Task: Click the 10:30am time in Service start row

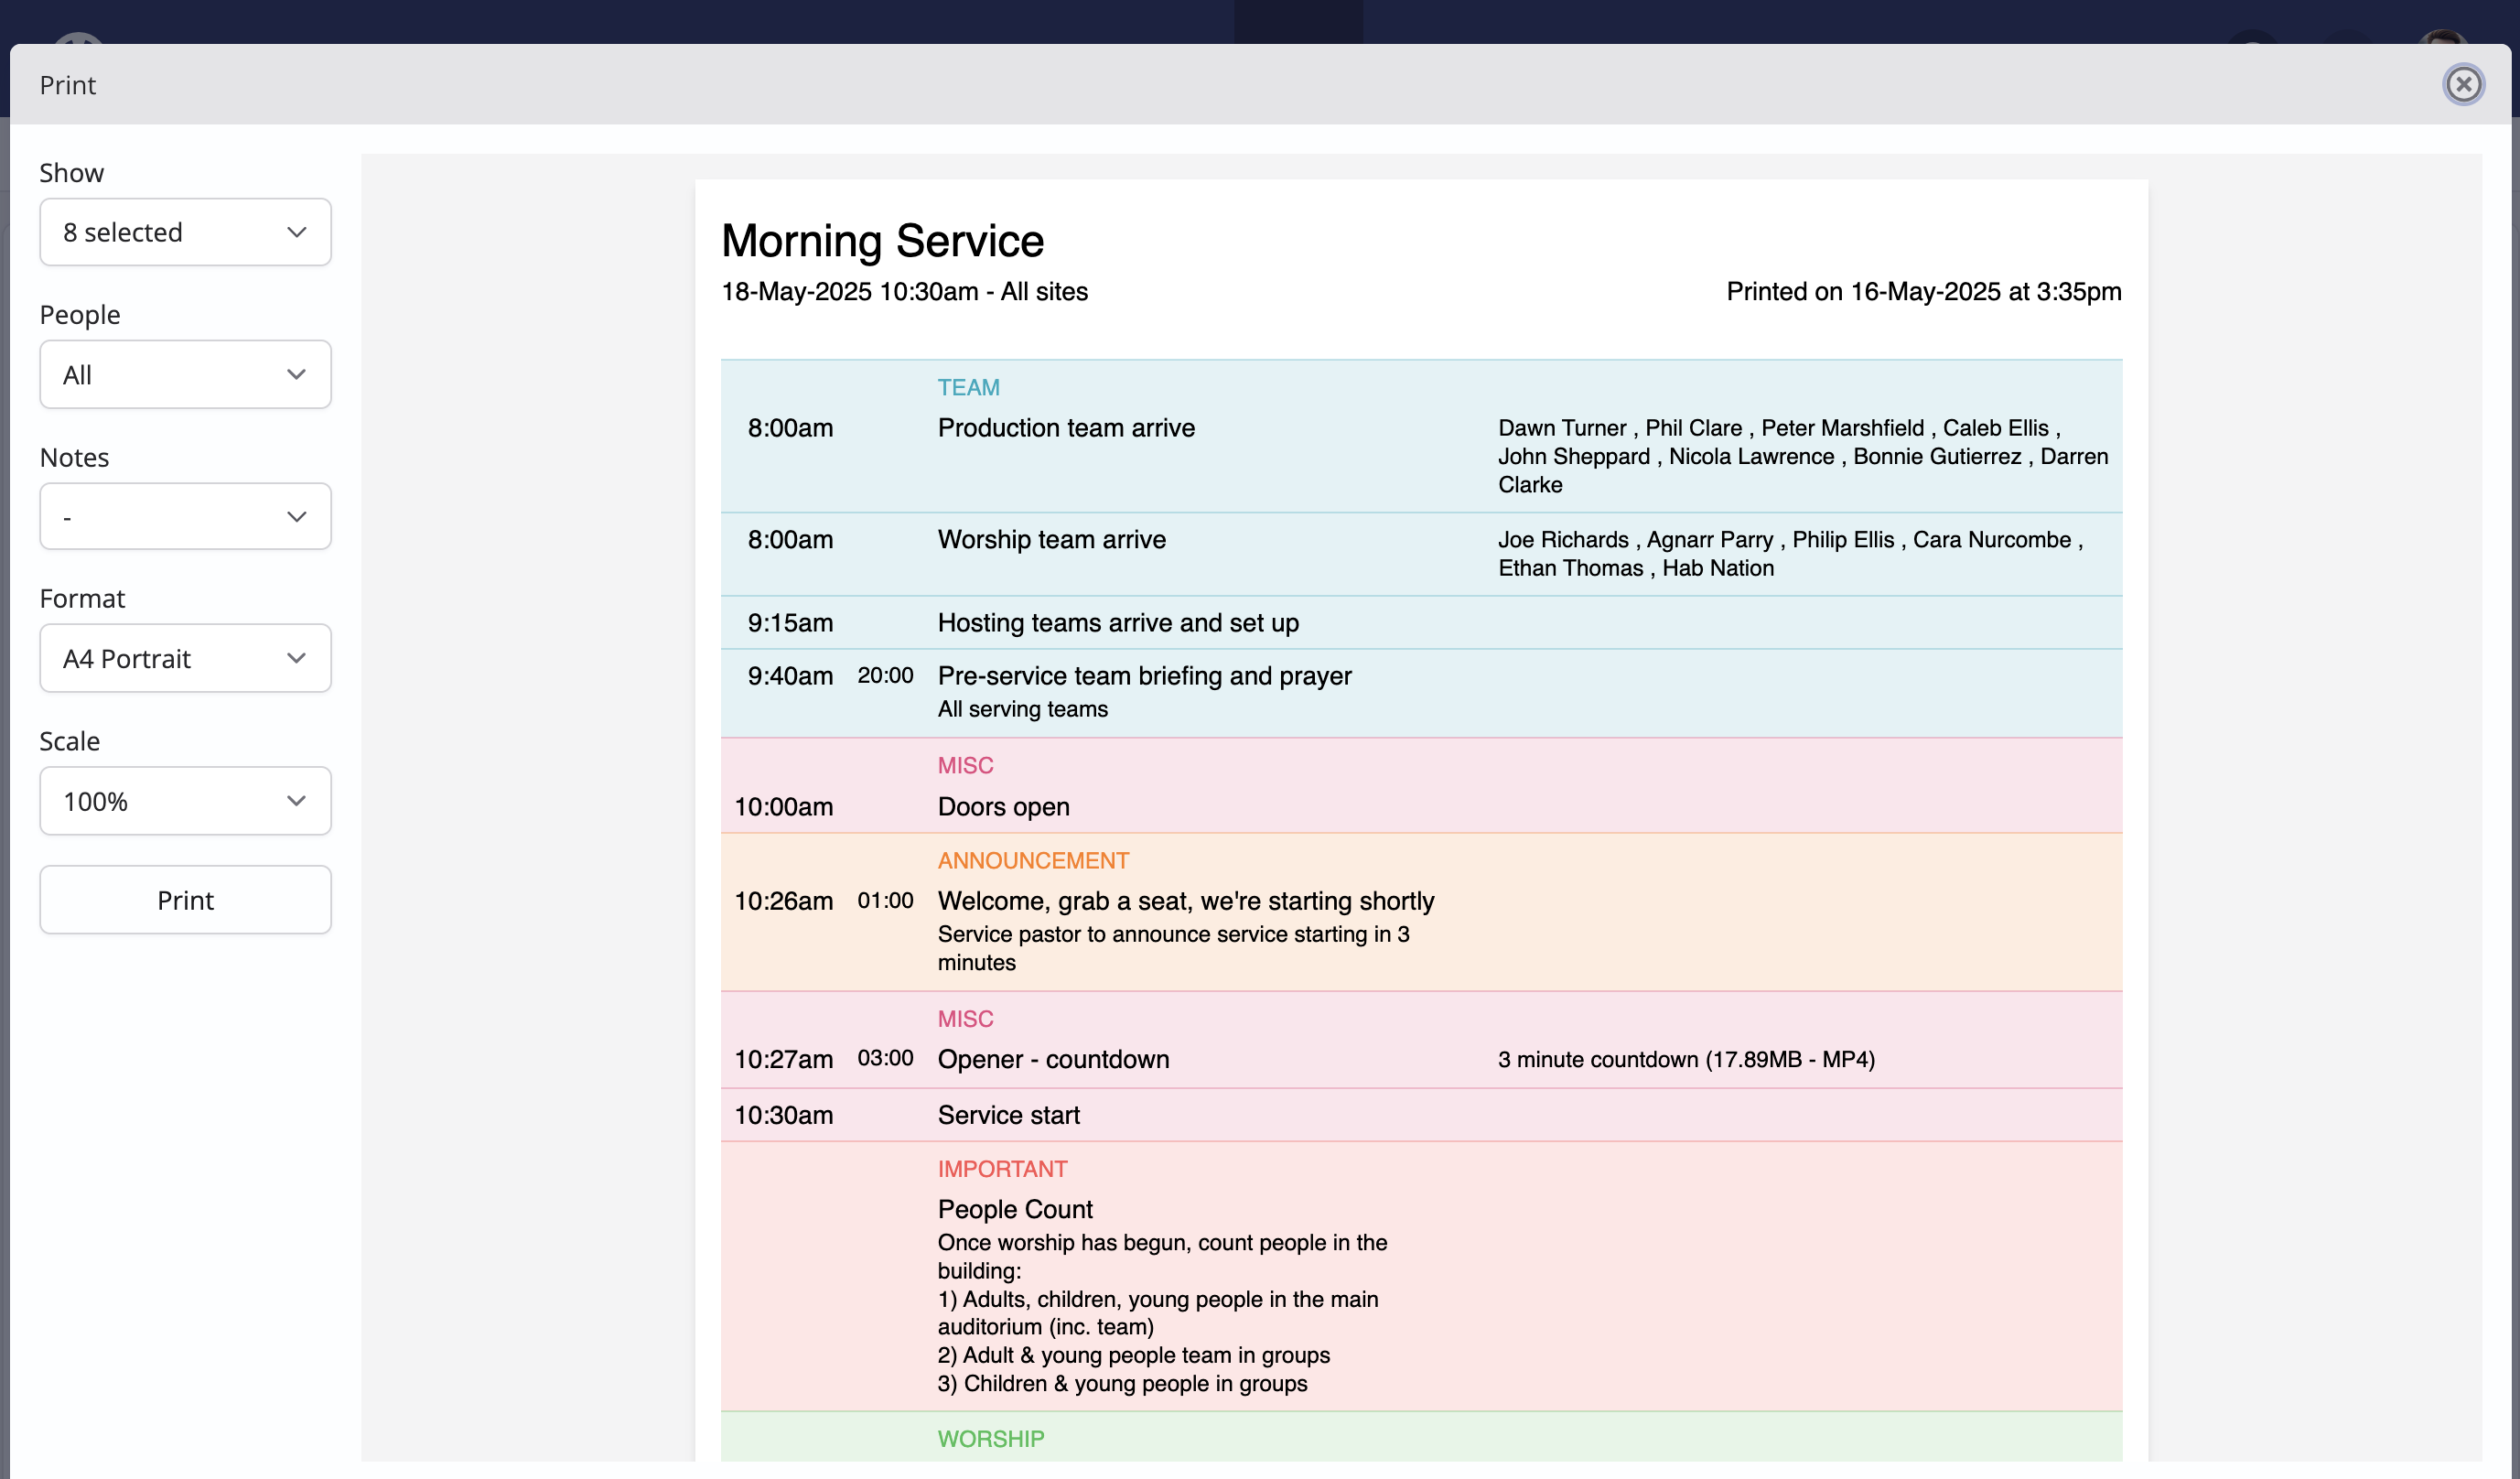Action: tap(783, 1116)
